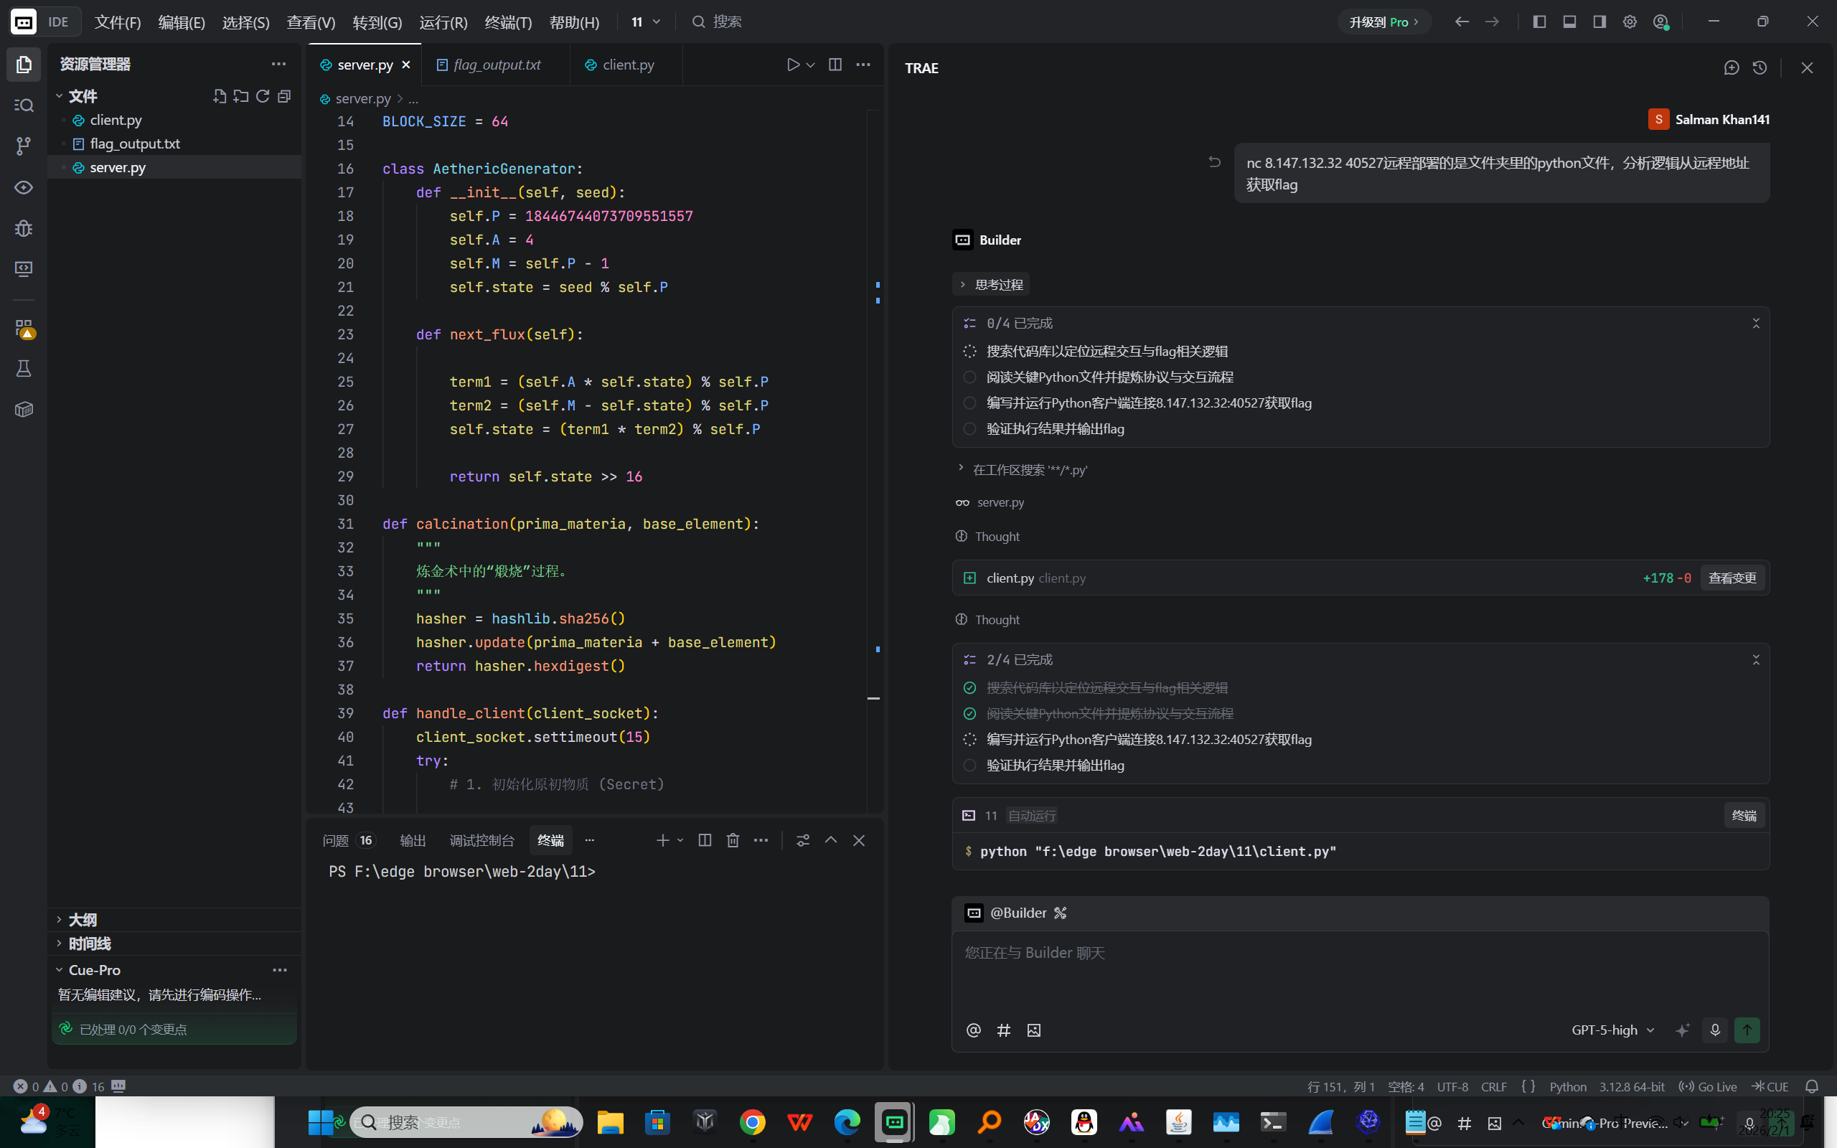This screenshot has width=1837, height=1148.
Task: Click the Run Python file play button
Action: point(792,65)
